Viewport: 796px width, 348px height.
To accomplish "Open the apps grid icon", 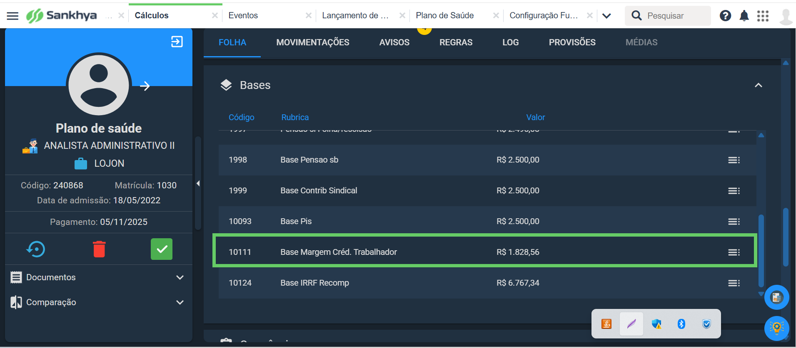I will click(763, 16).
